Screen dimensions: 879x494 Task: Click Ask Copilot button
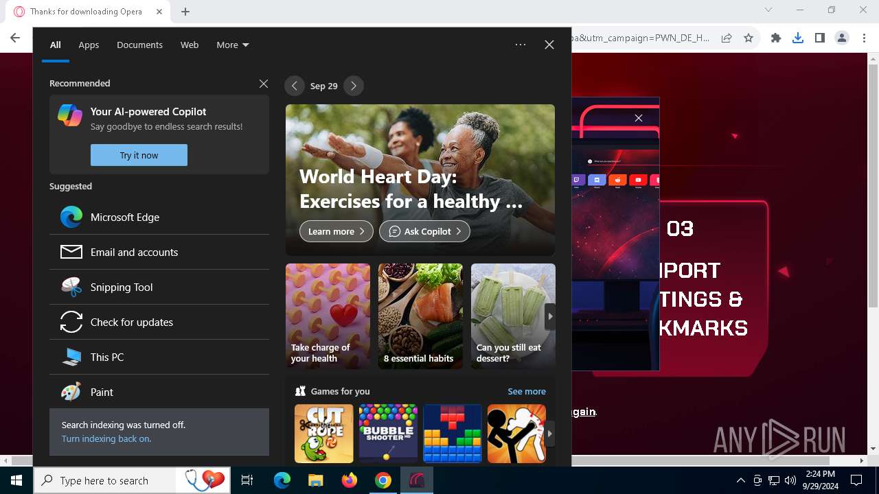pyautogui.click(x=424, y=231)
